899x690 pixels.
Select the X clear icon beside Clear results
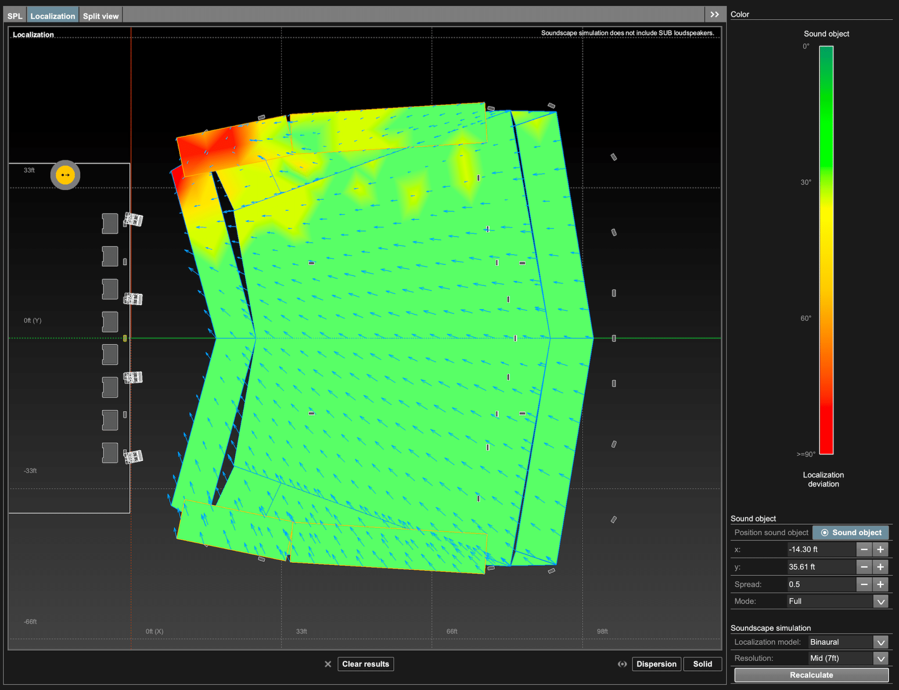[x=328, y=664]
